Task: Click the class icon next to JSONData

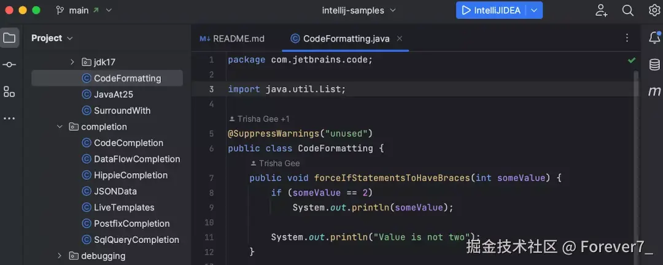Action: [x=87, y=191]
